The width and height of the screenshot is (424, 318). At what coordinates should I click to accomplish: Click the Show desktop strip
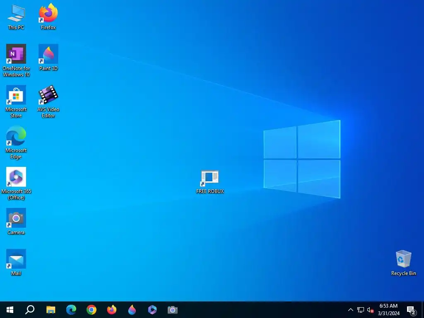tap(423, 310)
